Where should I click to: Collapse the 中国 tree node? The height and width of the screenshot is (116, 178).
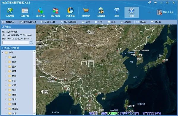point(3,53)
